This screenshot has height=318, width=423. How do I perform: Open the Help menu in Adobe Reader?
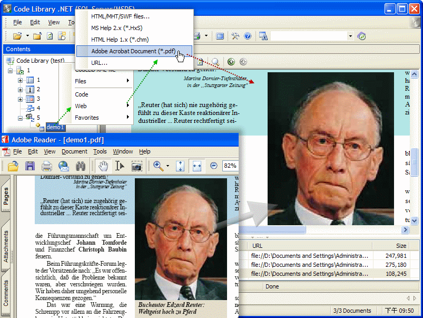point(144,151)
